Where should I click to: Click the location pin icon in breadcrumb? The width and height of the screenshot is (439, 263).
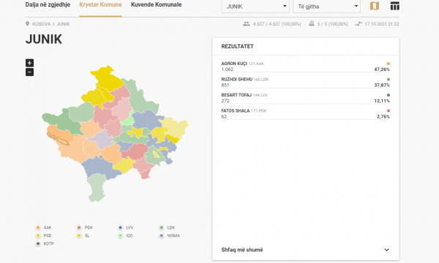point(28,24)
